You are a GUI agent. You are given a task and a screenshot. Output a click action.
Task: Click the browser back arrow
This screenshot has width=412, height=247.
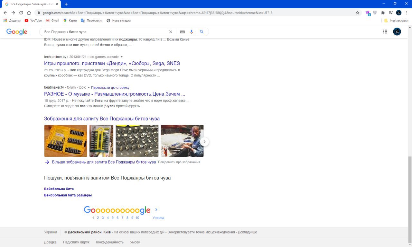5,13
